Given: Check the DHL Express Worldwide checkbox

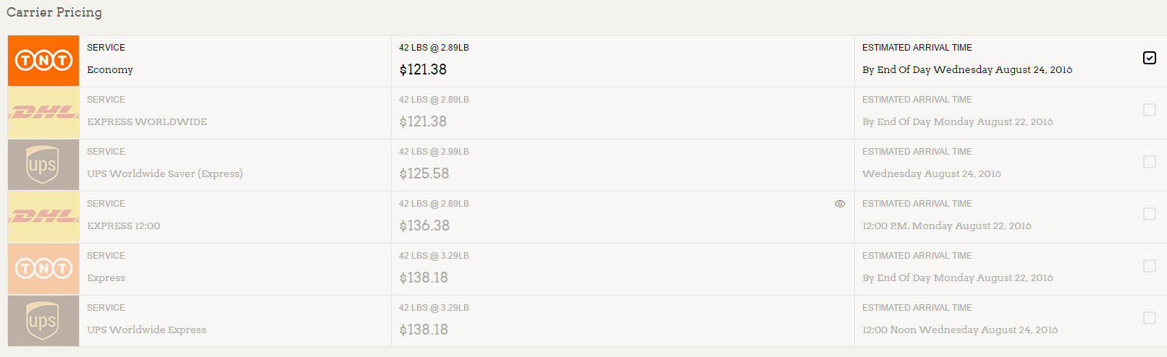Looking at the screenshot, I should pyautogui.click(x=1149, y=110).
